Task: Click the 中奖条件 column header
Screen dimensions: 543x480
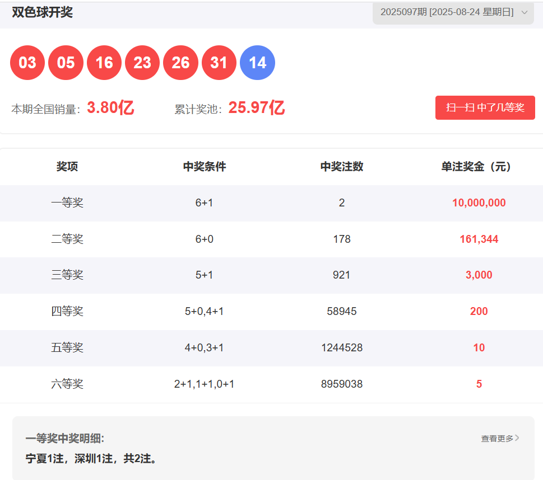Action: point(205,167)
